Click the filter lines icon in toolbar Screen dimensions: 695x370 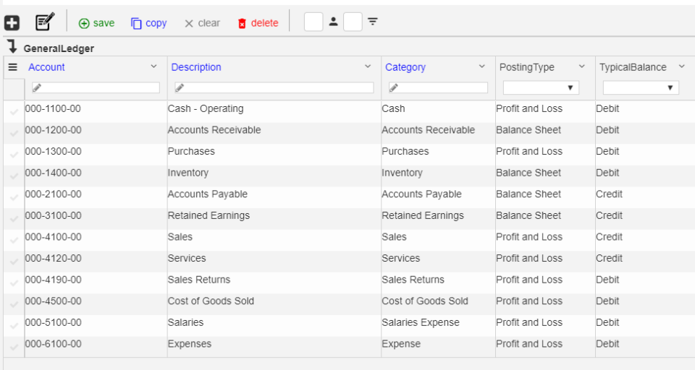pos(373,22)
